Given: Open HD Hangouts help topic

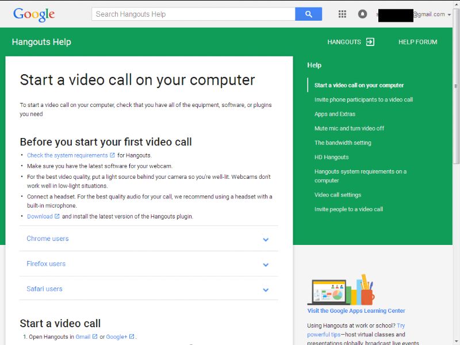Looking at the screenshot, I should click(x=332, y=157).
